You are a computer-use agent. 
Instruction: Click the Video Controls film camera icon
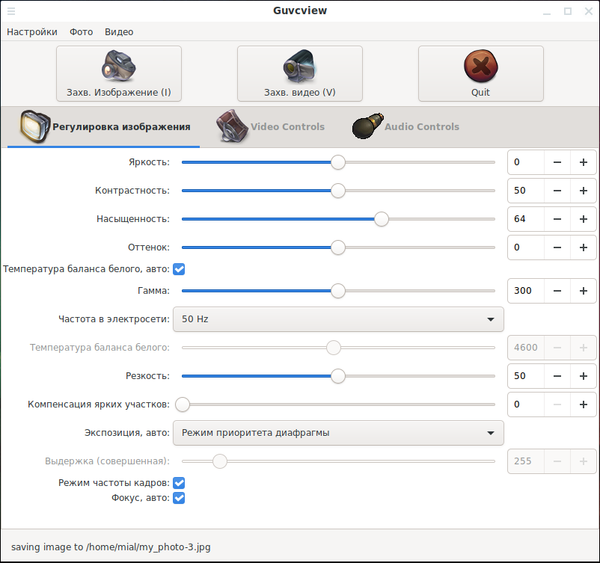click(232, 126)
